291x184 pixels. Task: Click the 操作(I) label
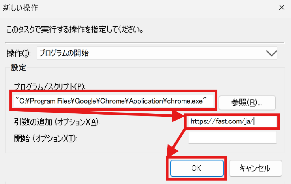click(x=20, y=53)
